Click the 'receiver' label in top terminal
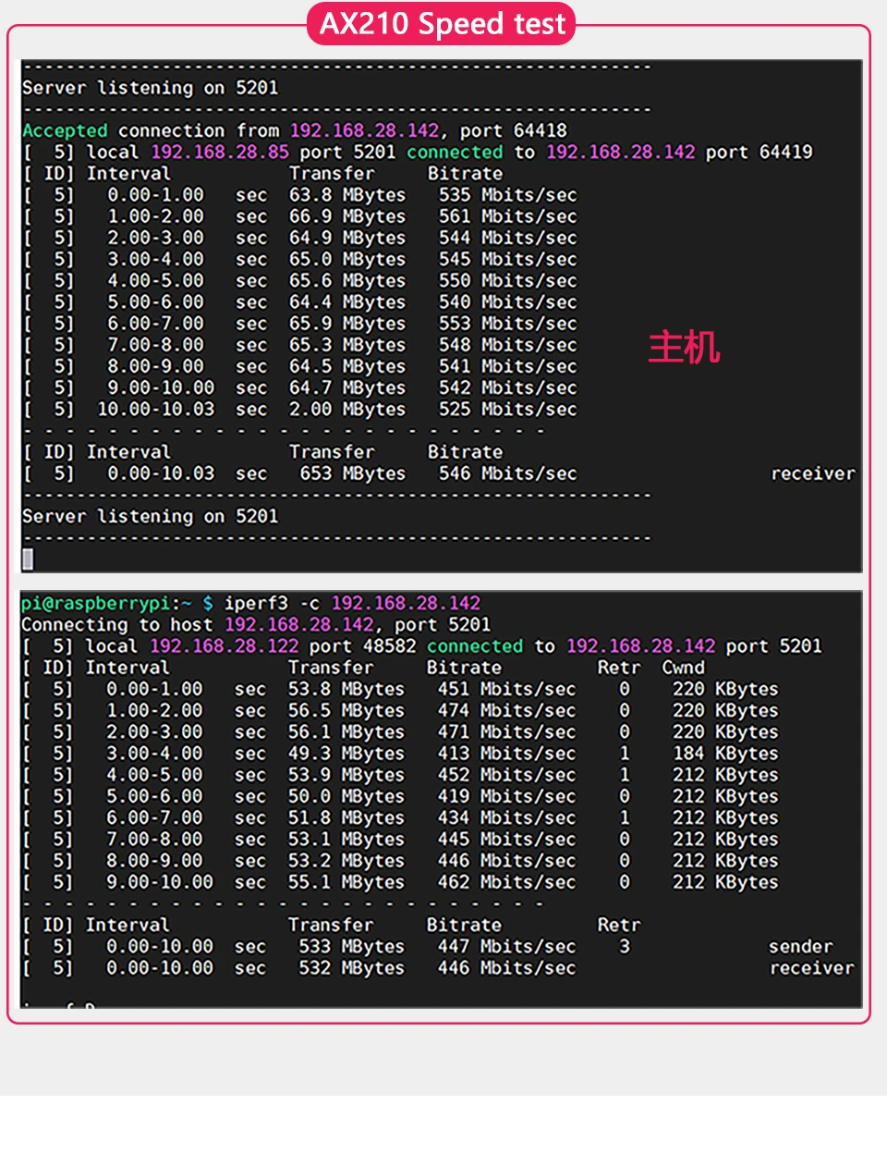The height and width of the screenshot is (1154, 887). point(813,473)
